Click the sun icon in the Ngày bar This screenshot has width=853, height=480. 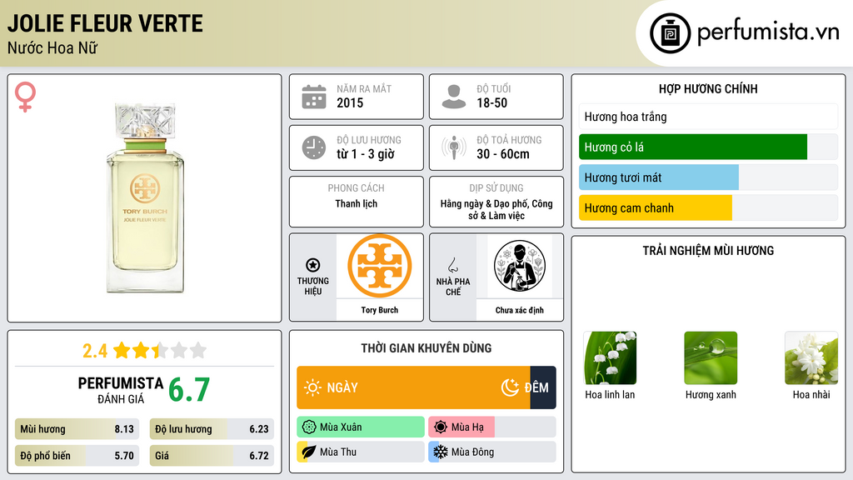point(312,387)
